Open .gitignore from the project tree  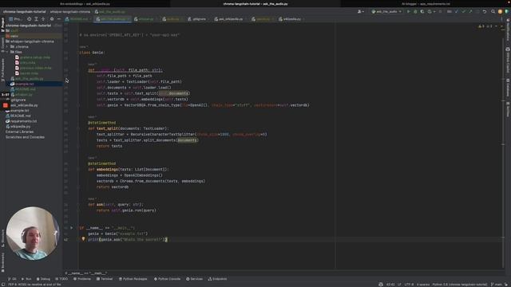tap(18, 100)
